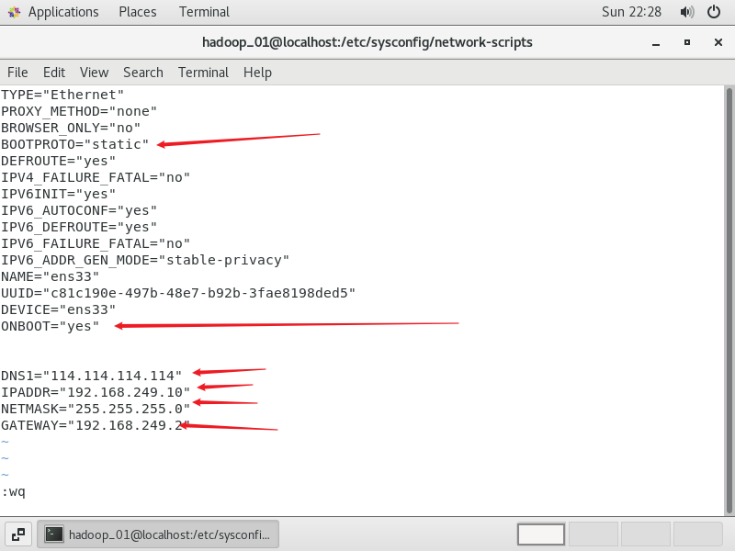Click the IPV6_ADDR_GEN_MODE line
The image size is (735, 551).
[x=145, y=260]
